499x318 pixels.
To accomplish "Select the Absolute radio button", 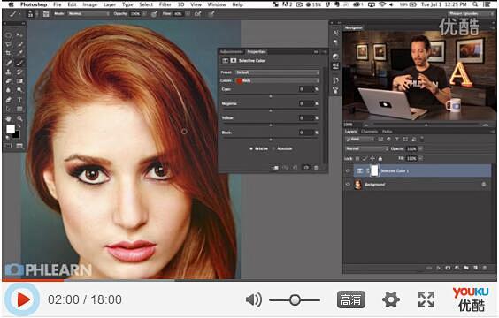I will click(273, 148).
